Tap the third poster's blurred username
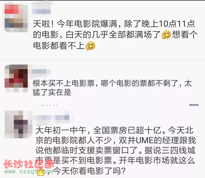This screenshot has width=205, height=178. point(52,117)
